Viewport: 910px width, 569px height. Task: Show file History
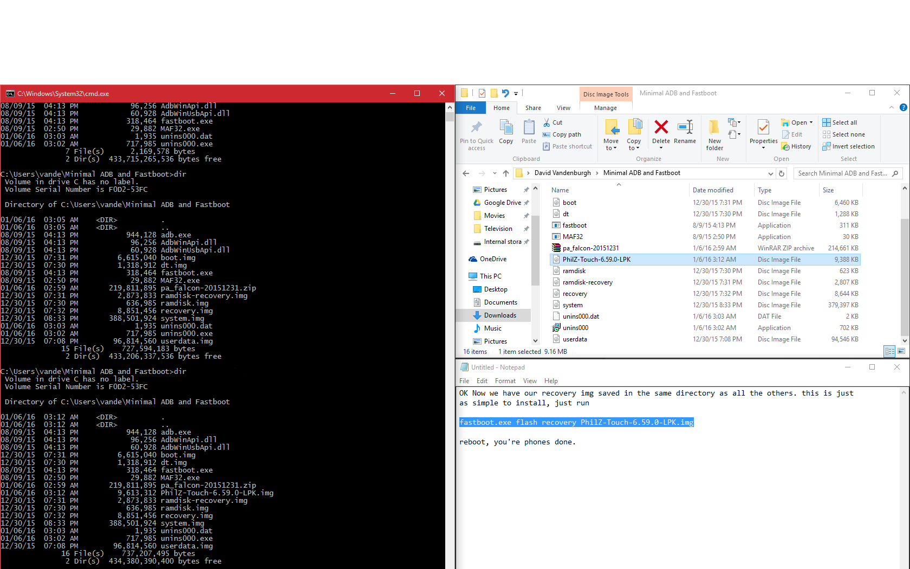[796, 146]
